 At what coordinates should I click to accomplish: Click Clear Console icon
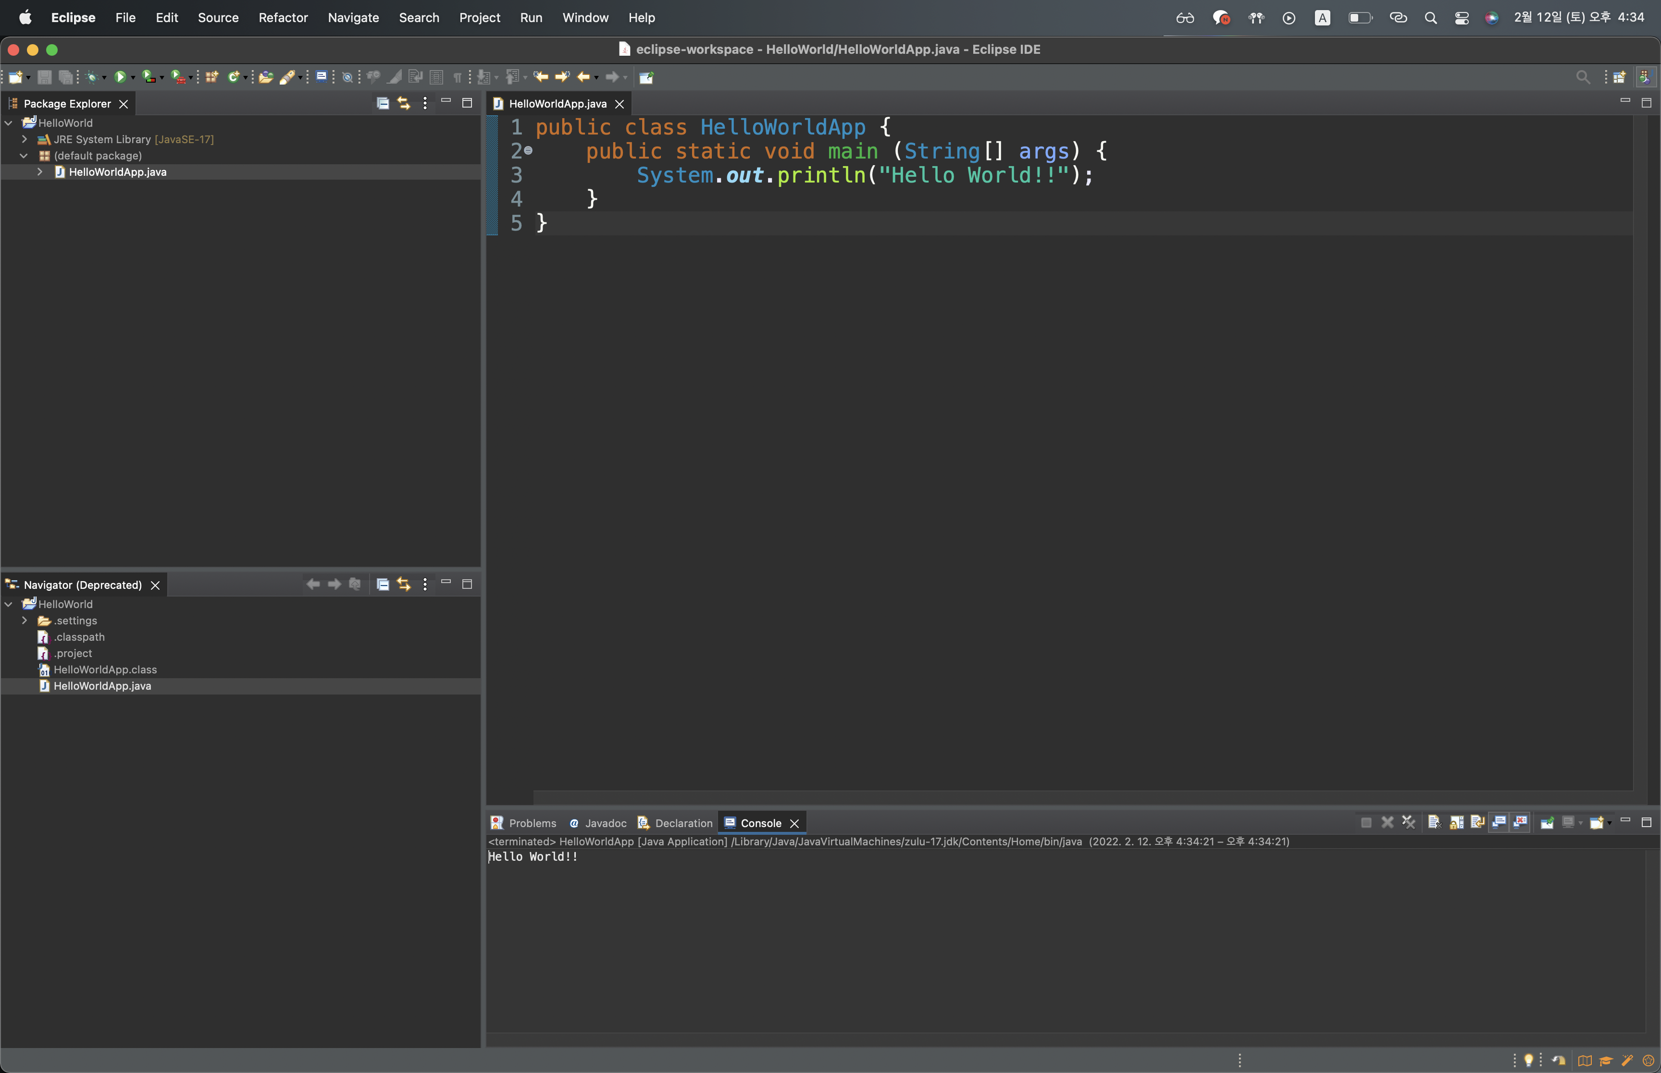coord(1435,823)
